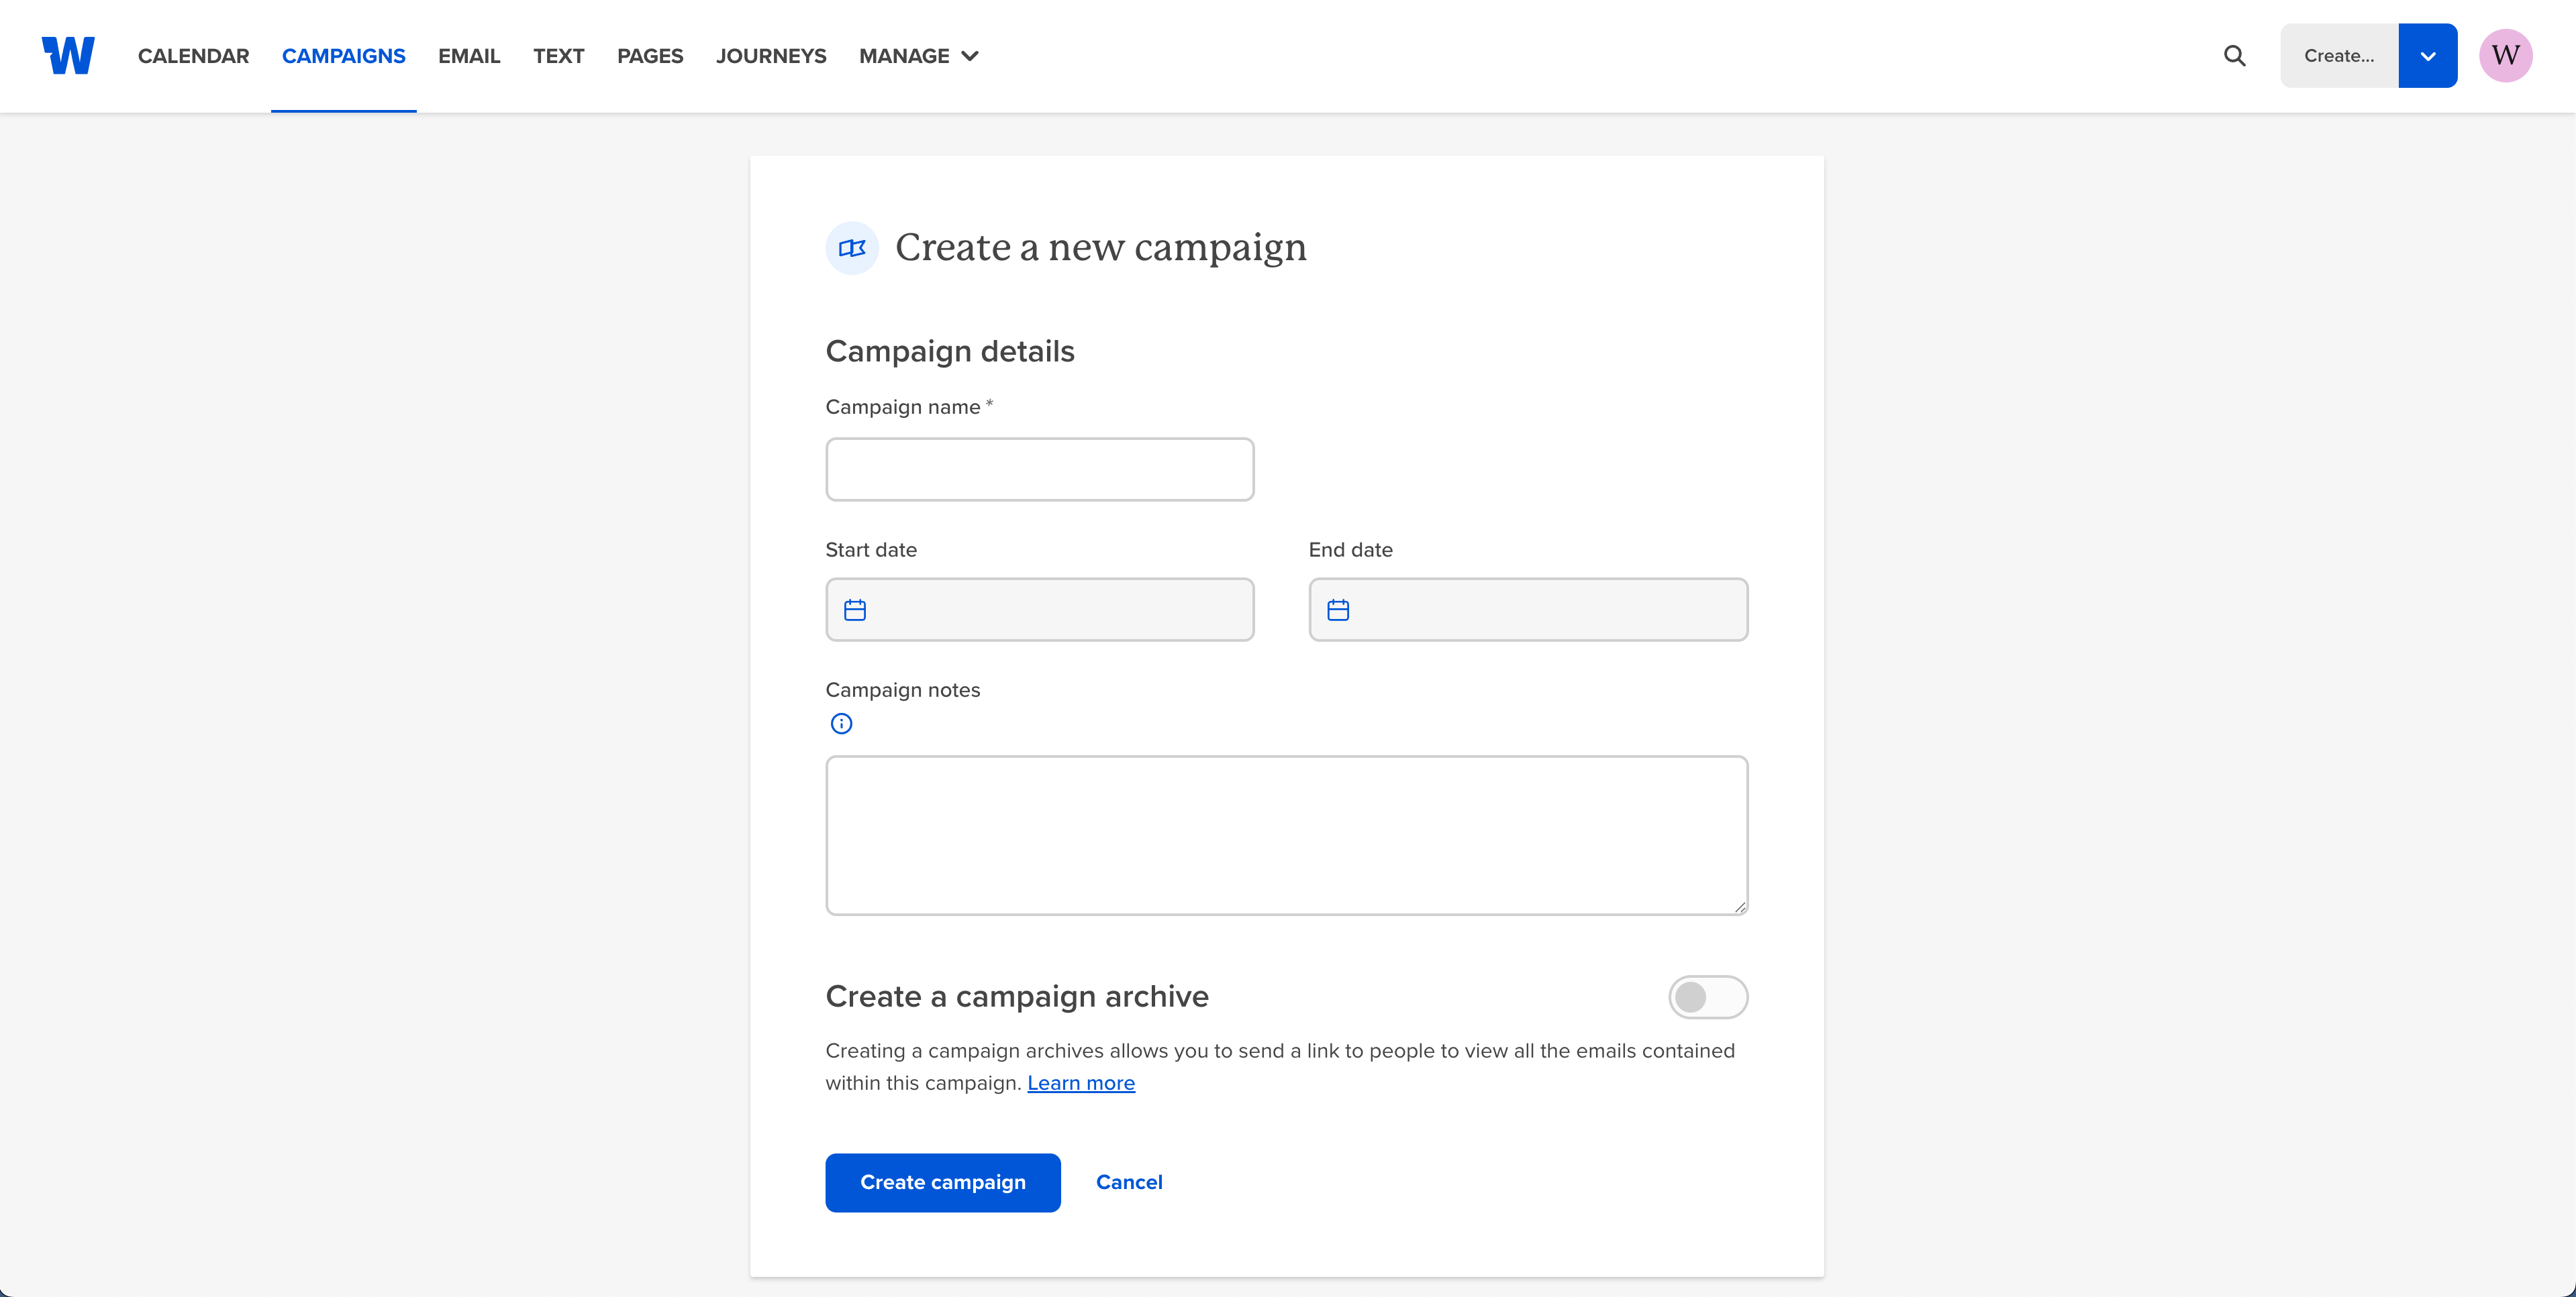Expand the MANAGE navigation dropdown
2576x1297 pixels.
(x=916, y=56)
